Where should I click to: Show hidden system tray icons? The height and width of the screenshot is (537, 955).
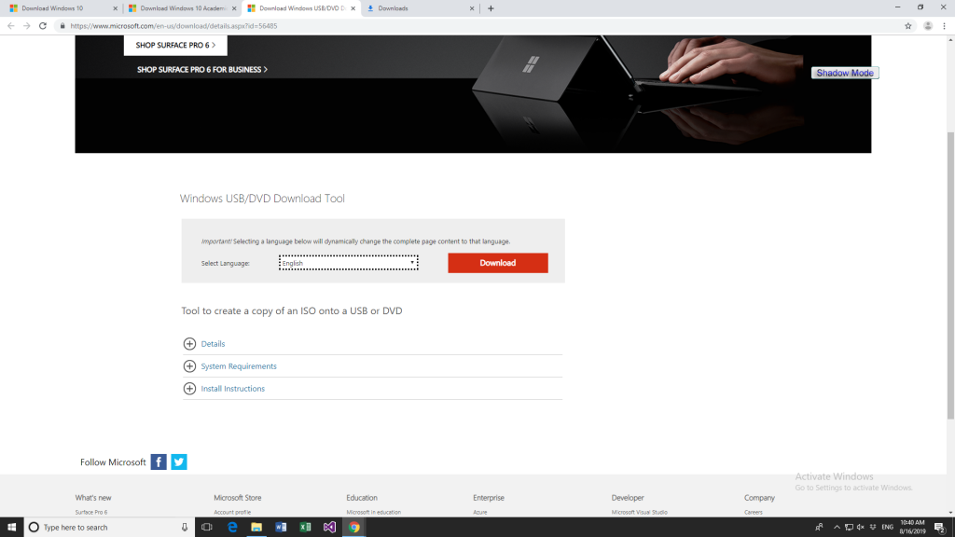[837, 528]
